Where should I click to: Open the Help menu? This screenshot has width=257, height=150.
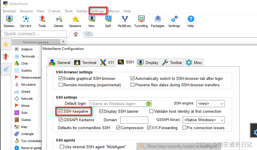tap(127, 11)
